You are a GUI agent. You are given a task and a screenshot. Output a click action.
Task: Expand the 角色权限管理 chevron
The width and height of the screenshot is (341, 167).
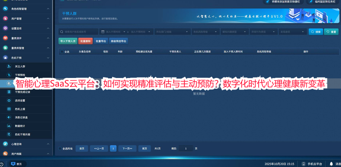(48, 9)
